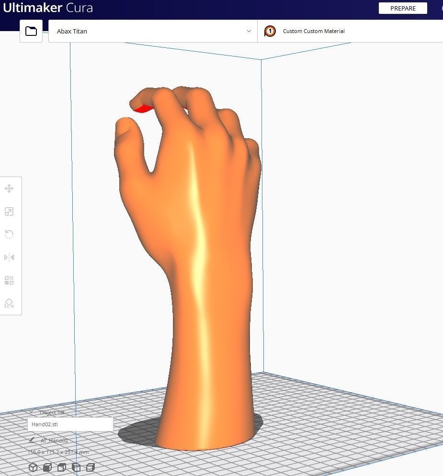Collapse the Object list panel

31,412
